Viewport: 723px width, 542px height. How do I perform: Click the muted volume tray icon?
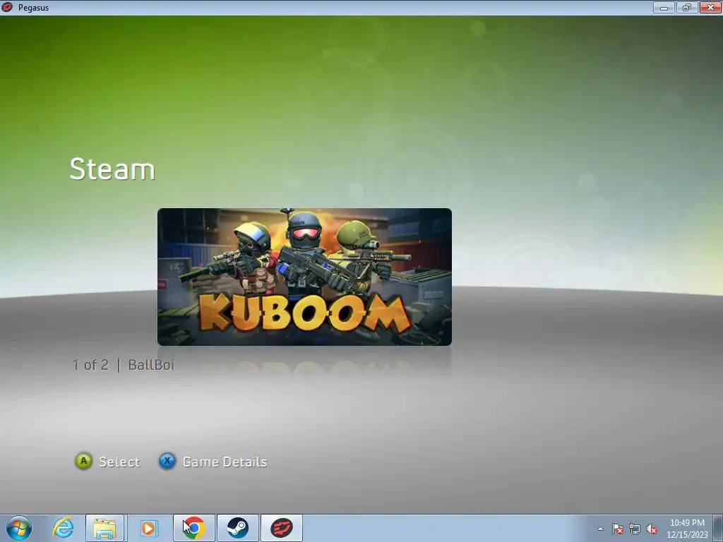(x=652, y=529)
